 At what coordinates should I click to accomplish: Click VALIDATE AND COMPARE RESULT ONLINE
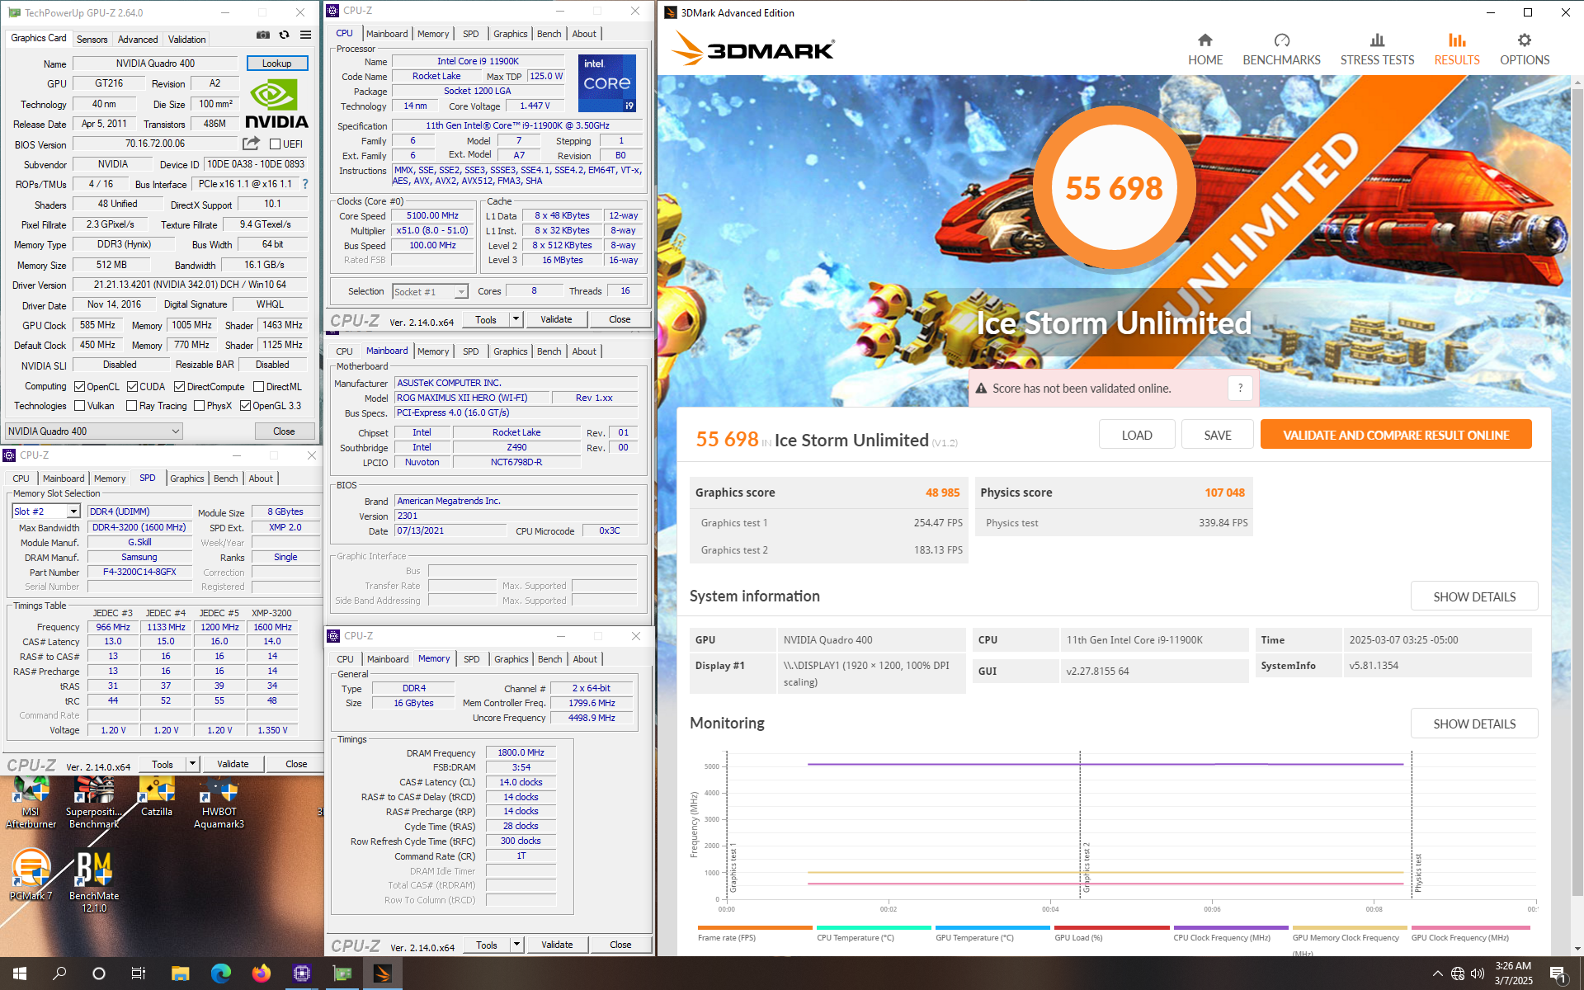click(x=1396, y=435)
